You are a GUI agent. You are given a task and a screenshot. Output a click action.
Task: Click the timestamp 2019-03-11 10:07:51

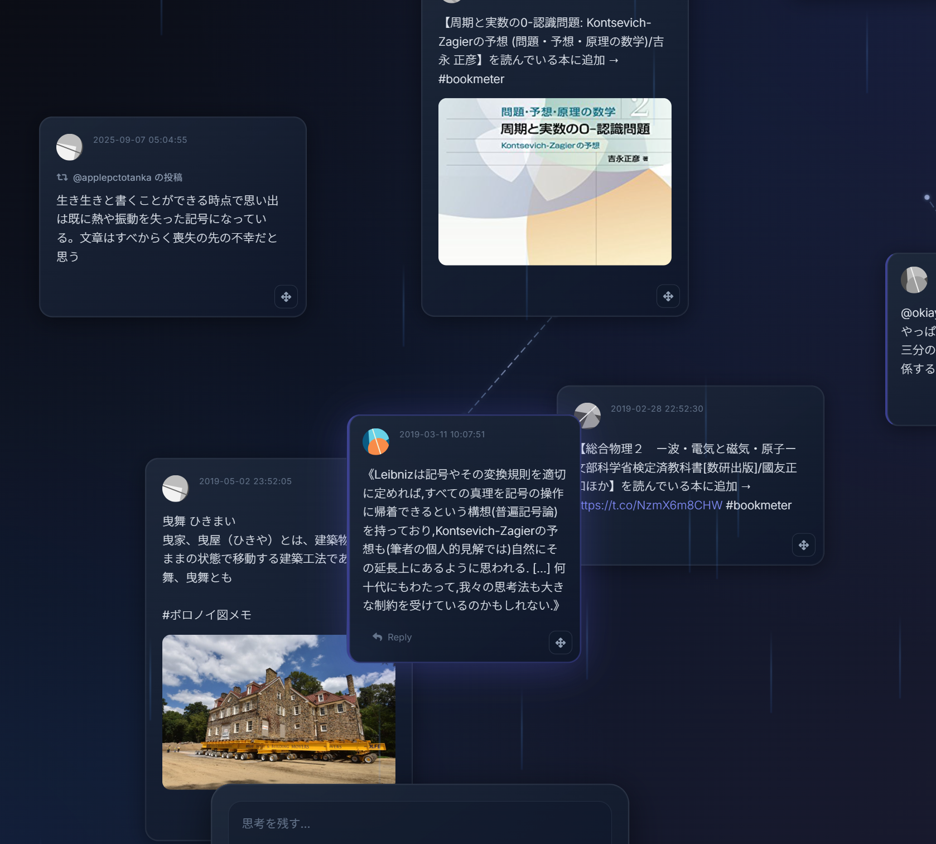443,434
